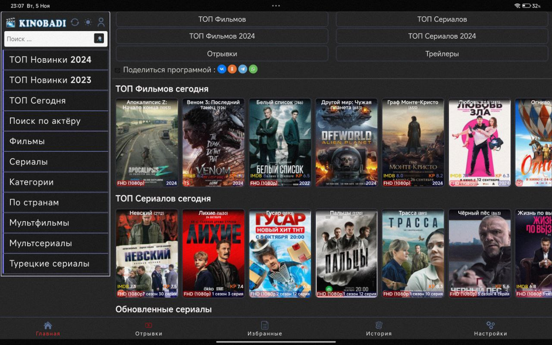Image resolution: width=552 pixels, height=345 pixels.
Task: Open the Турецкие сериалы sidebar item
Action: [x=55, y=264]
